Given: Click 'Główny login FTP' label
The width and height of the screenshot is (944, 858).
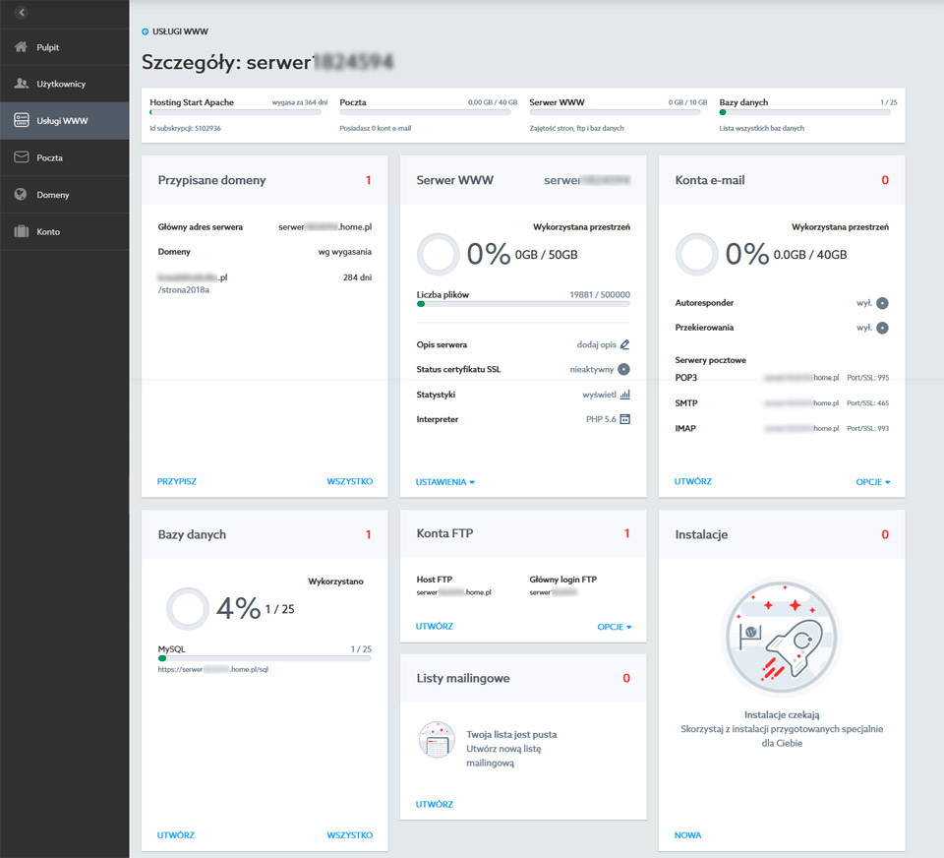Looking at the screenshot, I should pyautogui.click(x=563, y=580).
